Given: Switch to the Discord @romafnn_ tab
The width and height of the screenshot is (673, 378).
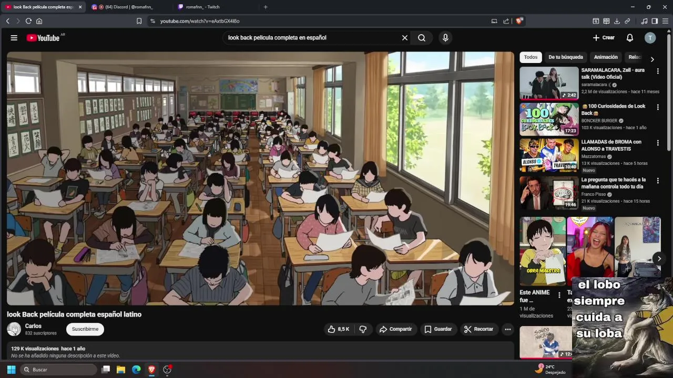Looking at the screenshot, I should point(129,7).
